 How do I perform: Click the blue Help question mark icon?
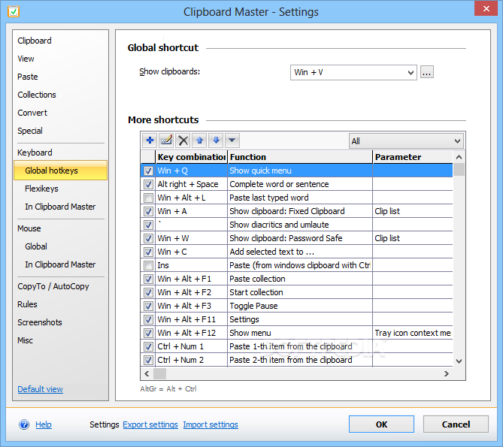coord(24,424)
